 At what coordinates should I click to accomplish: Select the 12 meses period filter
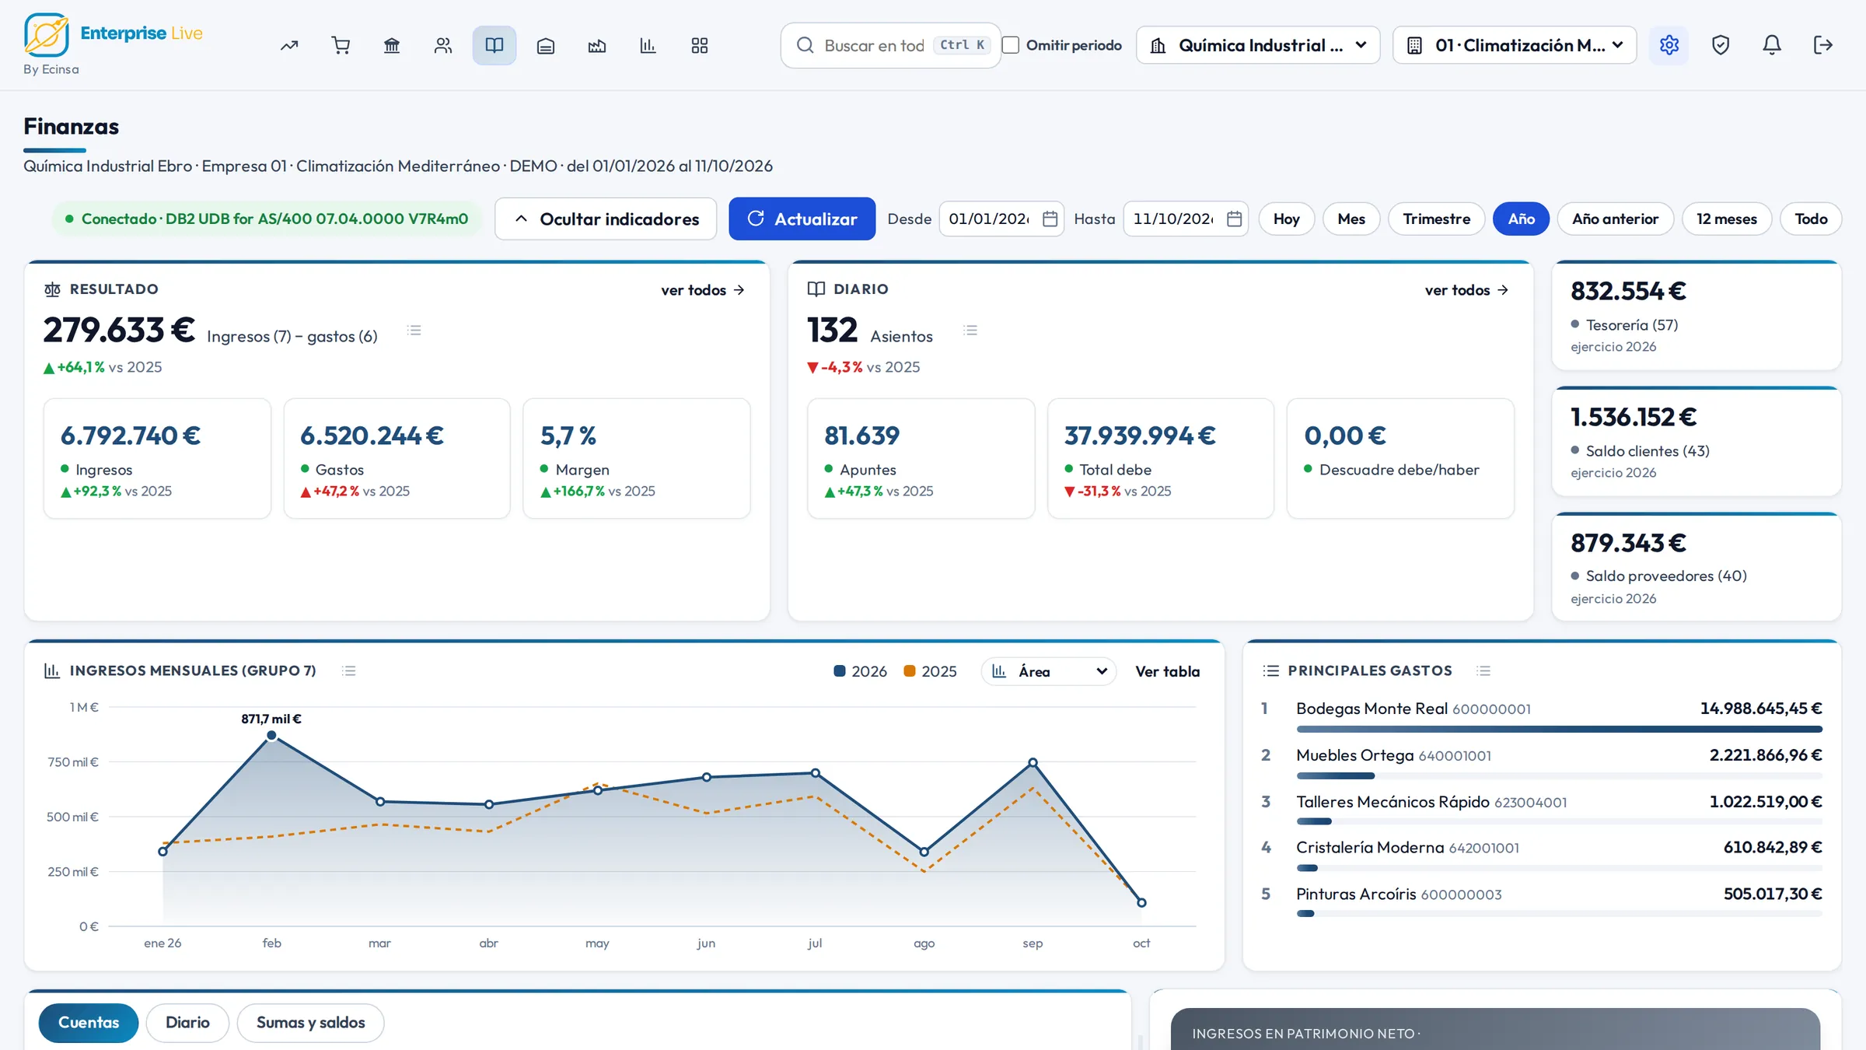click(x=1726, y=219)
